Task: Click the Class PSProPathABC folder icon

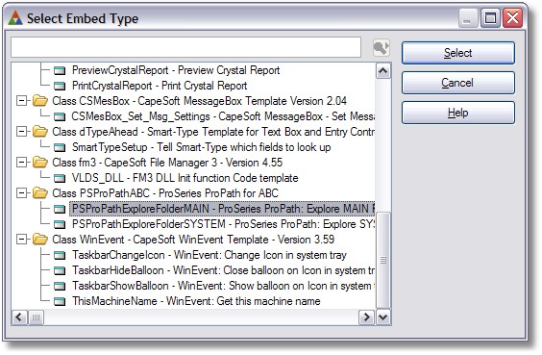Action: [x=40, y=193]
